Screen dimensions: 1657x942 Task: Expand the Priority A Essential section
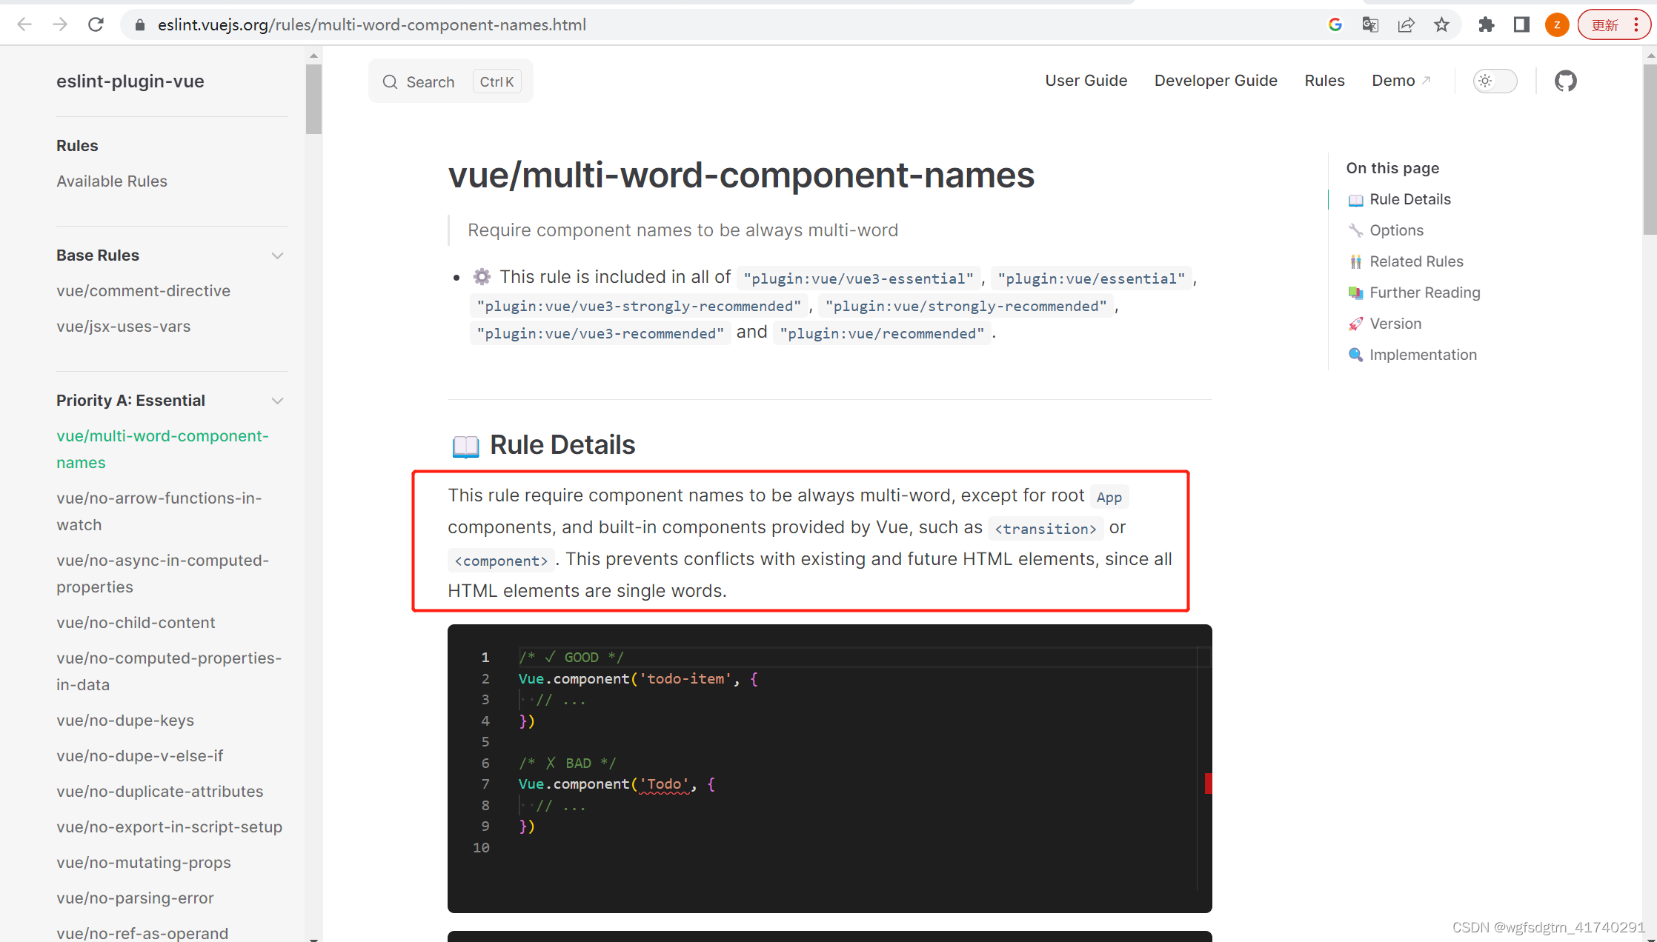tap(278, 399)
